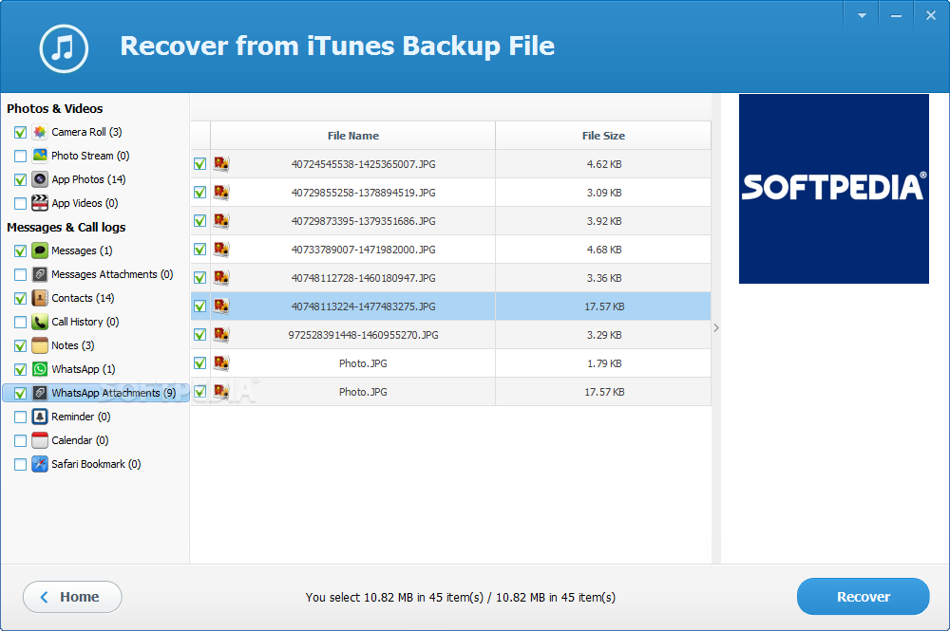Click the Messages Attachments paperclip icon
The height and width of the screenshot is (631, 950).
click(x=40, y=274)
